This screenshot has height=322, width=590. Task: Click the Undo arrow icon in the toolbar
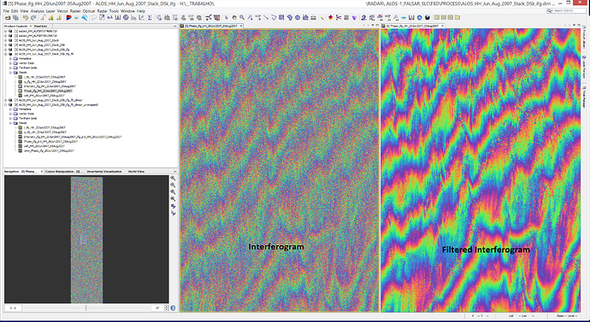(x=26, y=18)
